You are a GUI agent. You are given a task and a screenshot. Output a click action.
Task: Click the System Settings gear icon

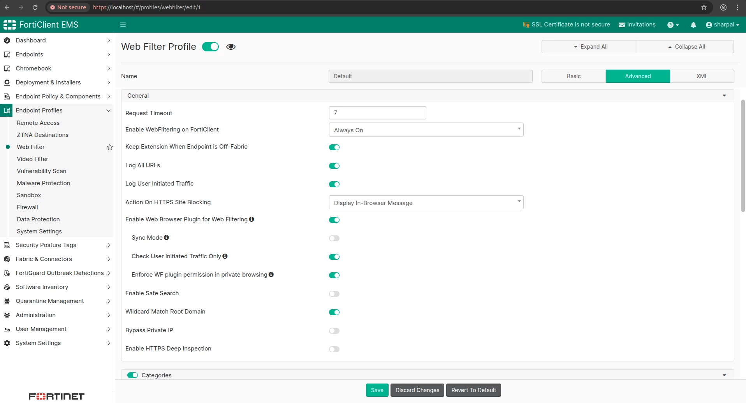click(x=7, y=343)
